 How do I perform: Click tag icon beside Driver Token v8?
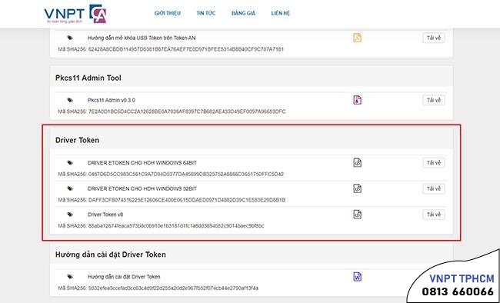pyautogui.click(x=70, y=215)
